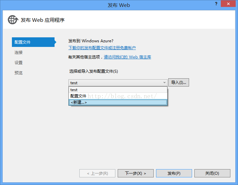Click the 导入(I)... button
238x185 pixels.
coord(178,83)
